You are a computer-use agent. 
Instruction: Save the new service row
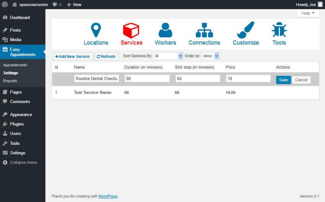tap(283, 80)
